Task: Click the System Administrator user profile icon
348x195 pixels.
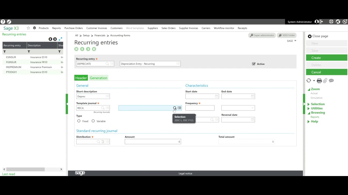Action: tap(316, 22)
